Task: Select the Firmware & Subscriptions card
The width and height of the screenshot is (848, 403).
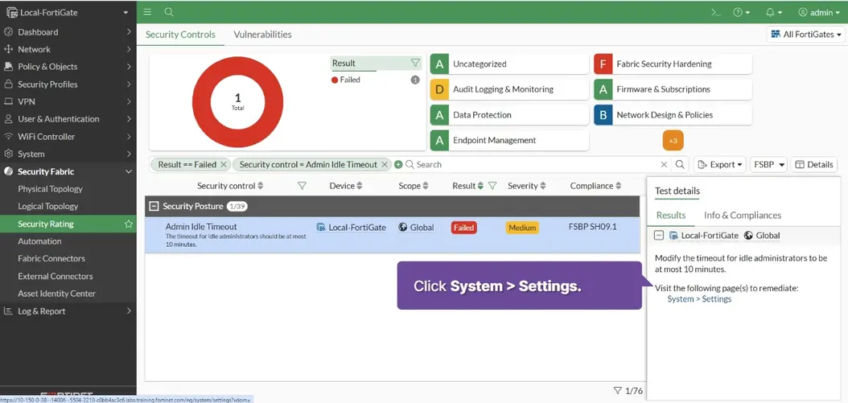Action: click(673, 89)
